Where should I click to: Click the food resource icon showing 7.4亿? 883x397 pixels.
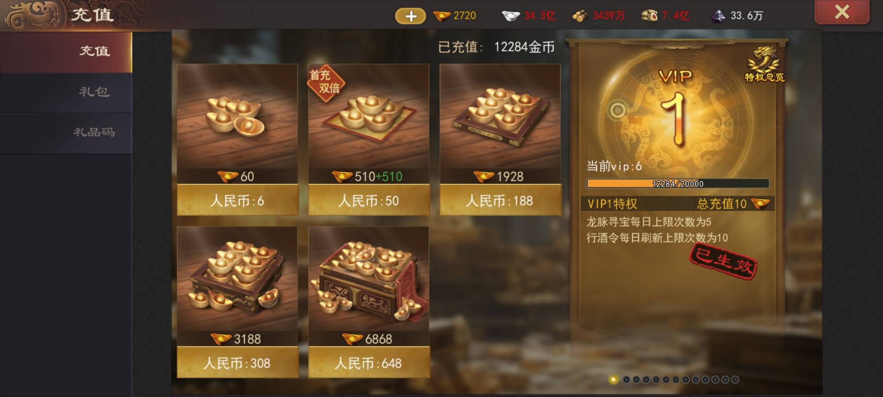[x=649, y=16]
